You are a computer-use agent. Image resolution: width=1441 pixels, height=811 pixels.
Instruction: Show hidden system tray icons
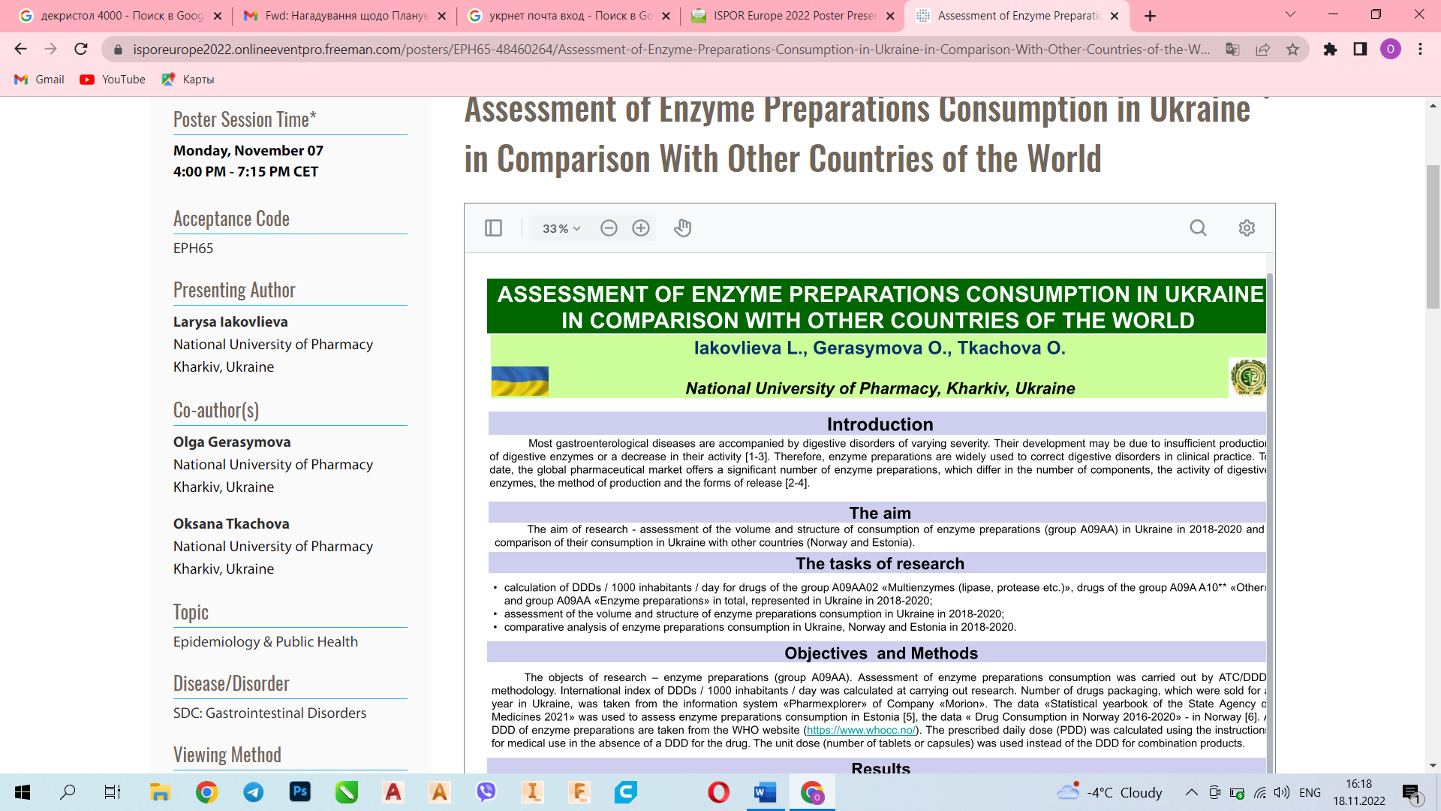1191,792
